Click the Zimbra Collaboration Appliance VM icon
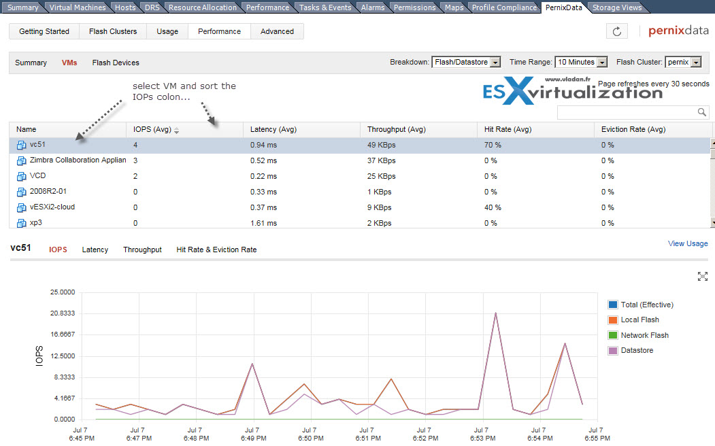 click(x=22, y=161)
